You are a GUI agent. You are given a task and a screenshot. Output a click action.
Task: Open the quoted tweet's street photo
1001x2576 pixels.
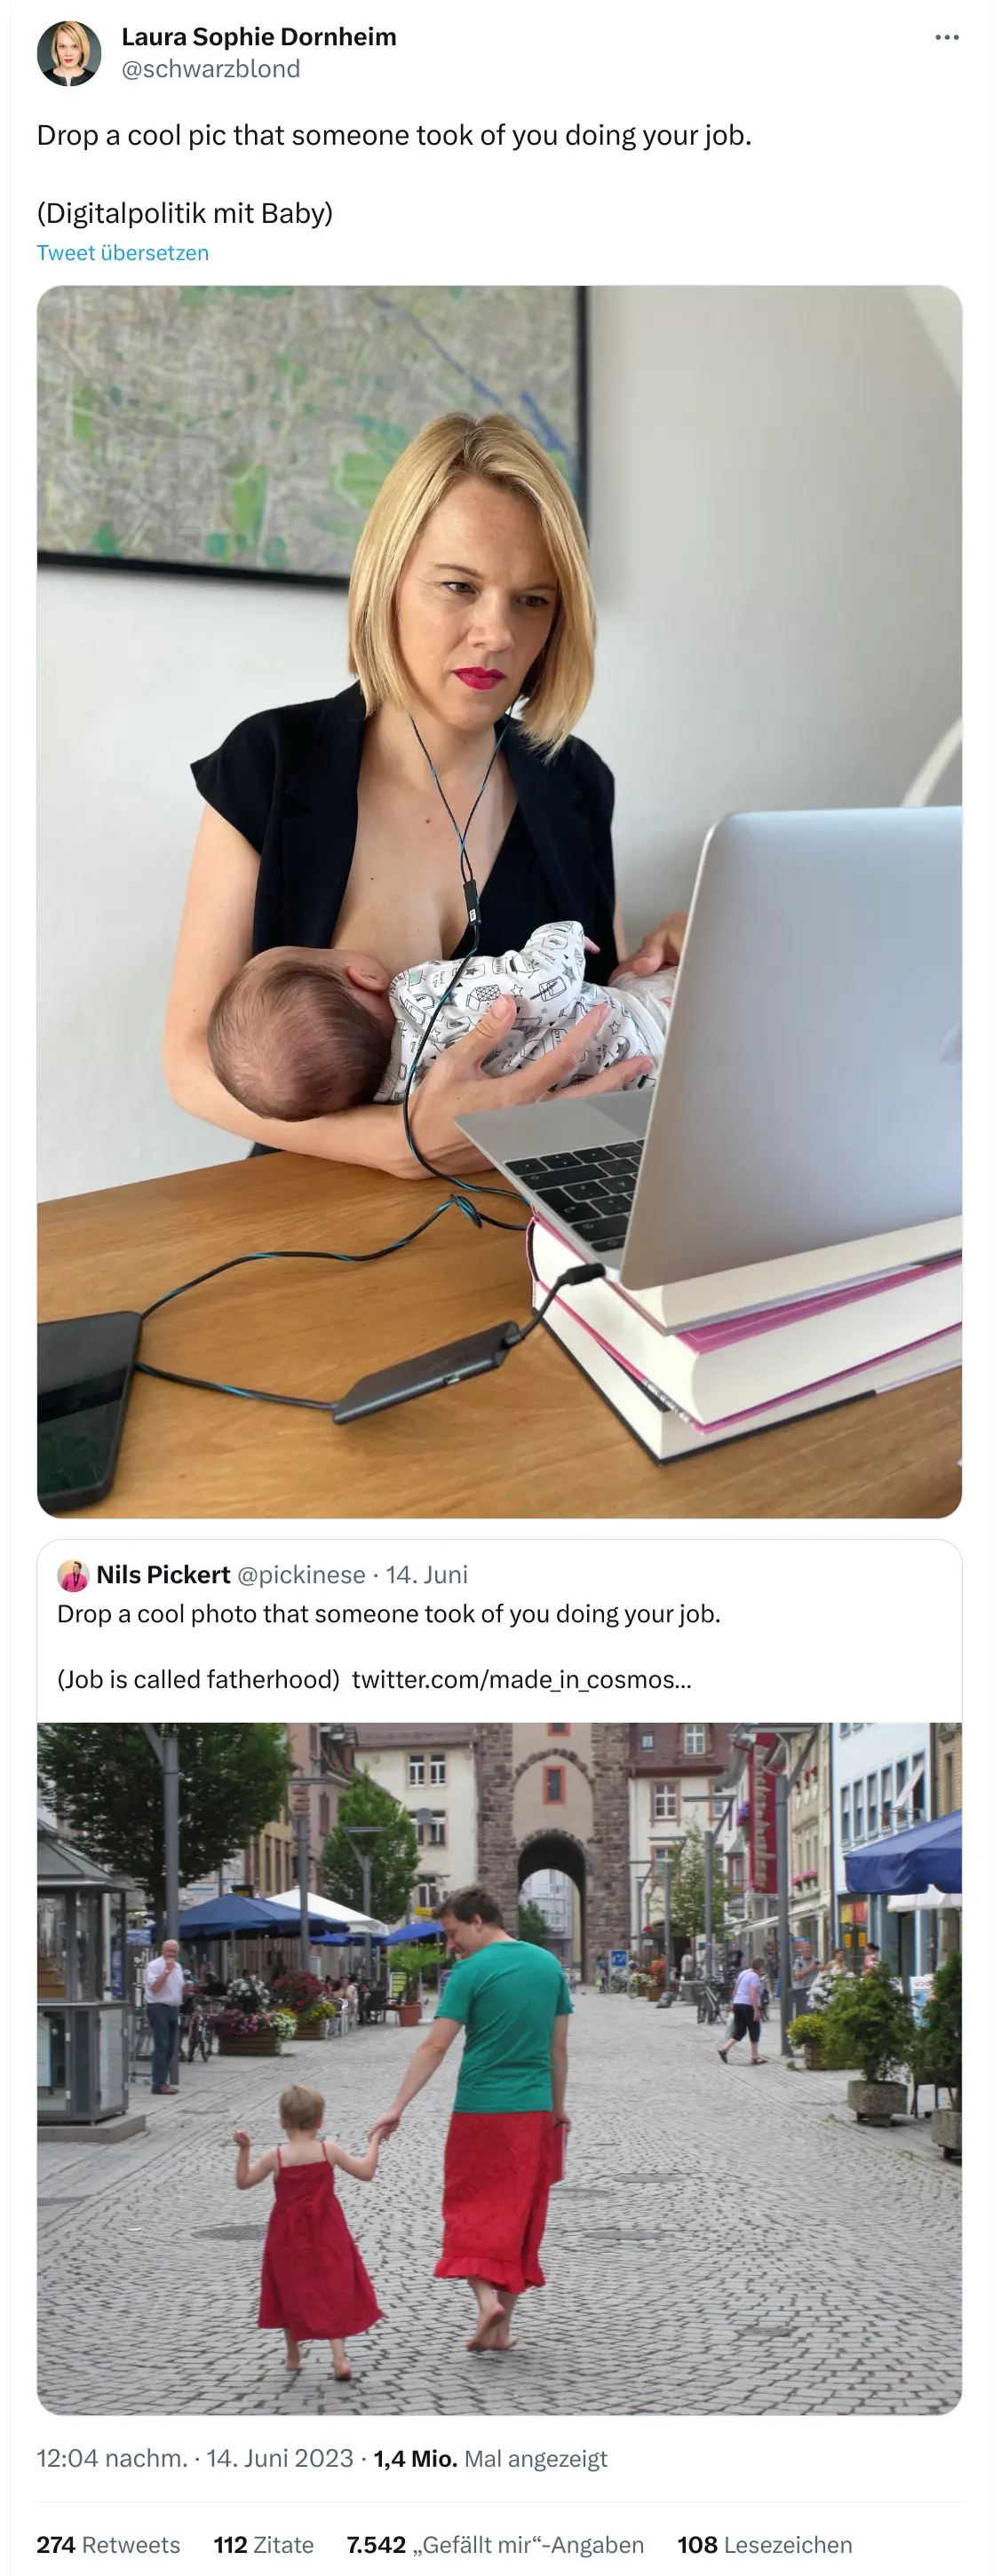tap(500, 2068)
